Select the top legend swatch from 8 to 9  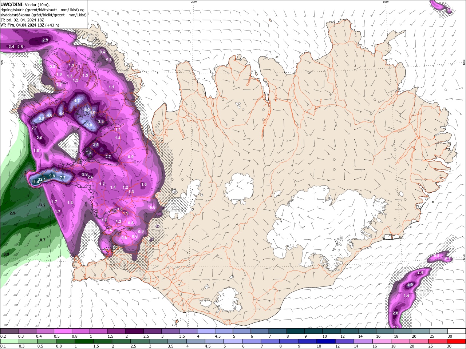point(296,332)
